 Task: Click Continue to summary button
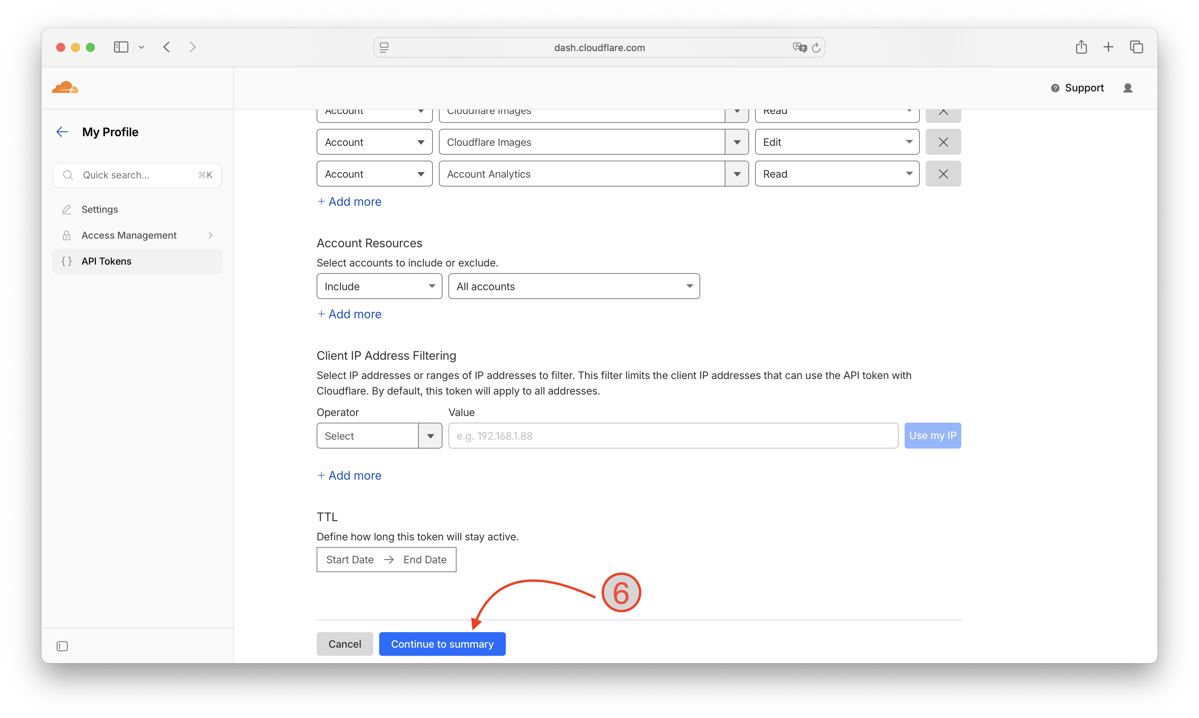click(x=442, y=644)
